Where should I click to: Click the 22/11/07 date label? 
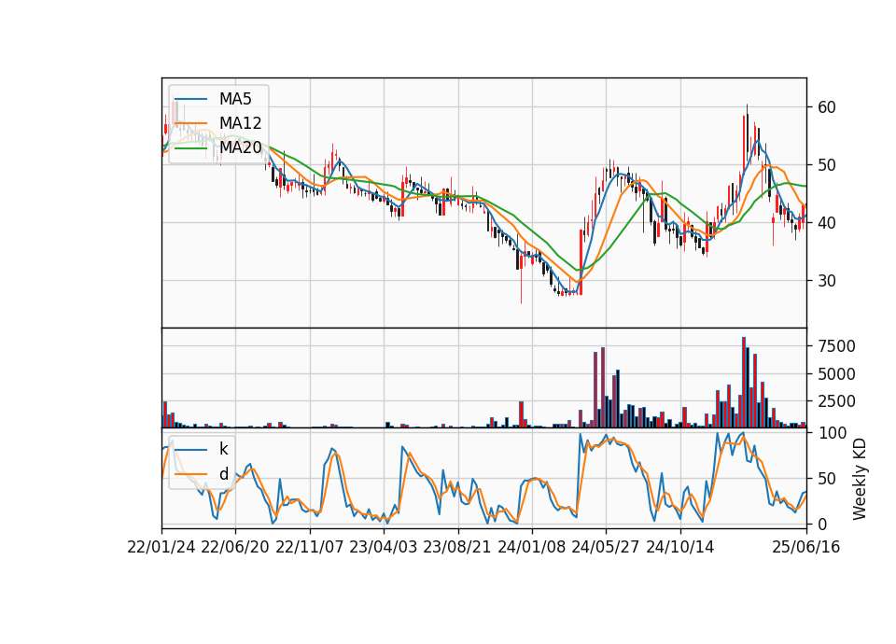[310, 547]
